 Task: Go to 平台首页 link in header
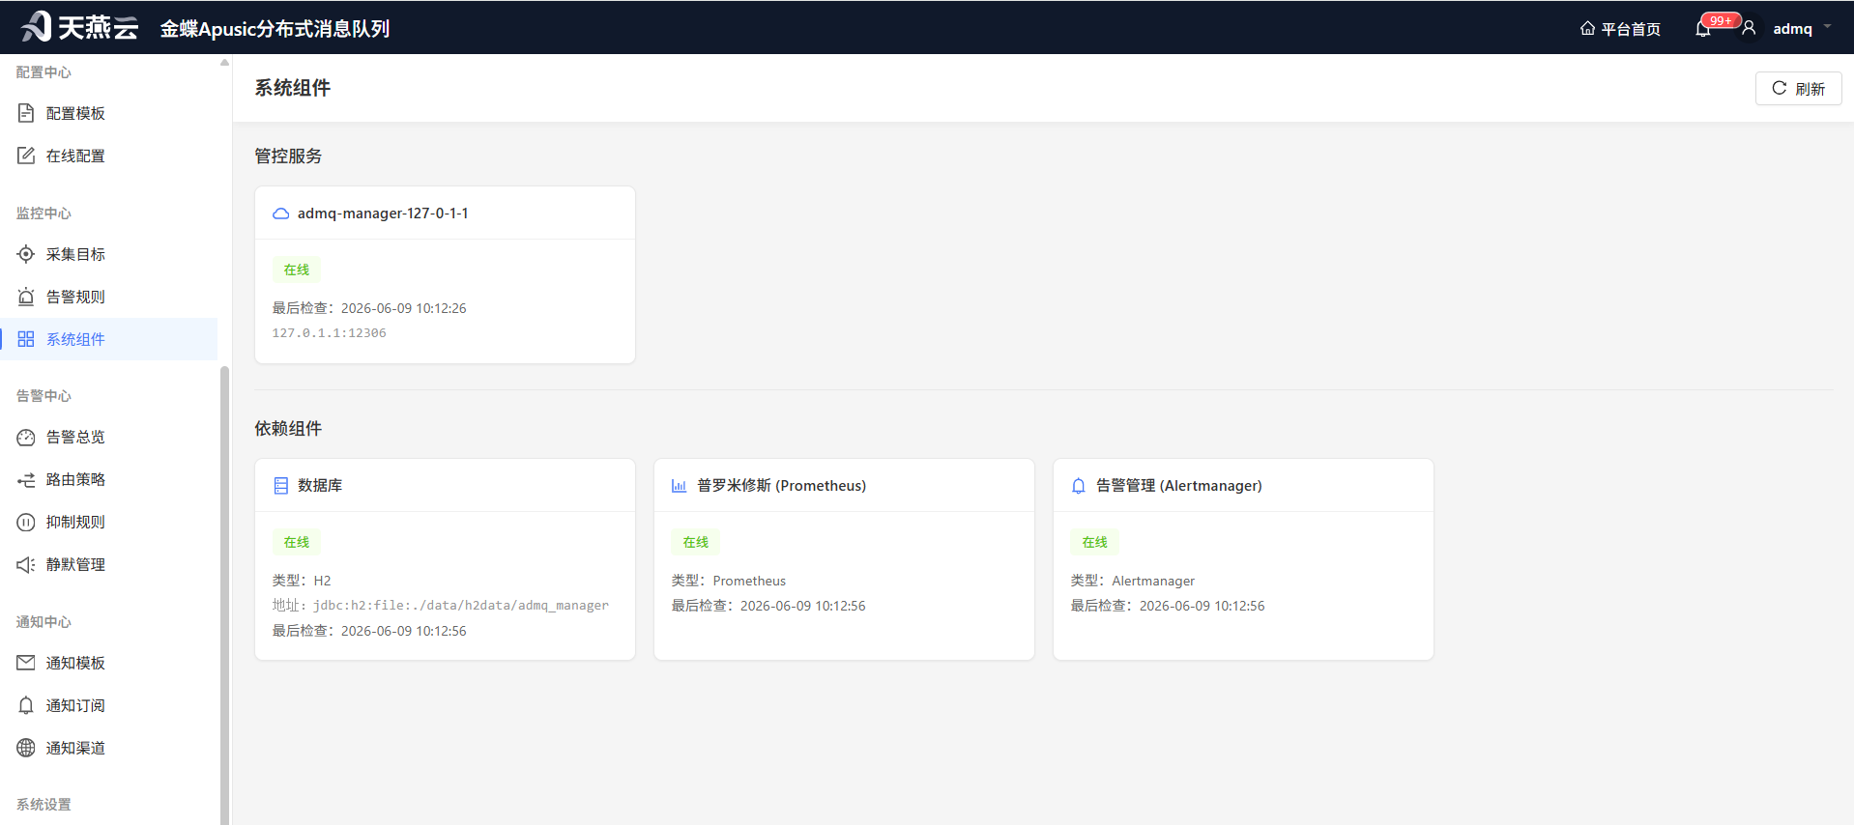tap(1620, 29)
